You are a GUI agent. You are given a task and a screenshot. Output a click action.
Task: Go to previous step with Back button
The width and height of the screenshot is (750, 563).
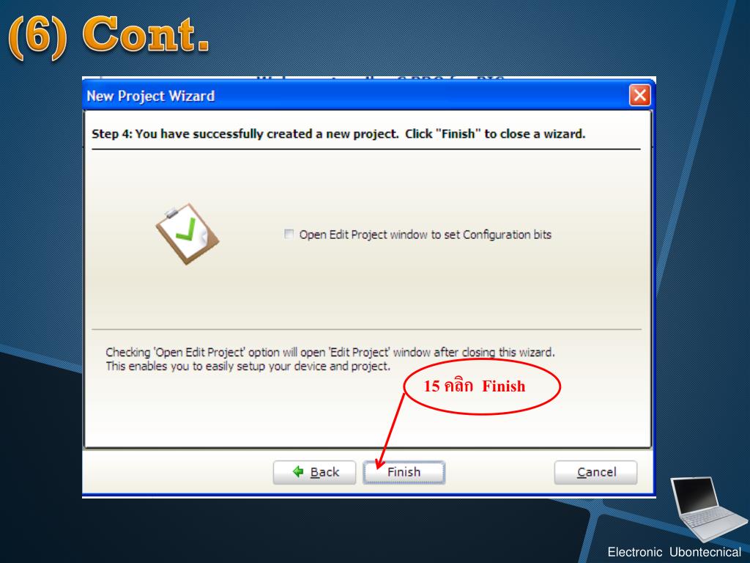click(314, 473)
